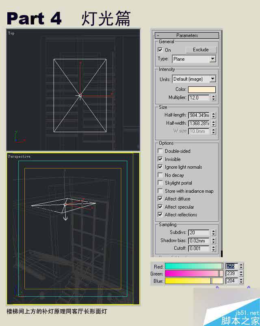Toggle the Affect reflections checkbox
This screenshot has height=326, width=260.
tap(160, 215)
